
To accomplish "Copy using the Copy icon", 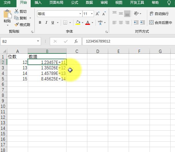I will point(16,18).
